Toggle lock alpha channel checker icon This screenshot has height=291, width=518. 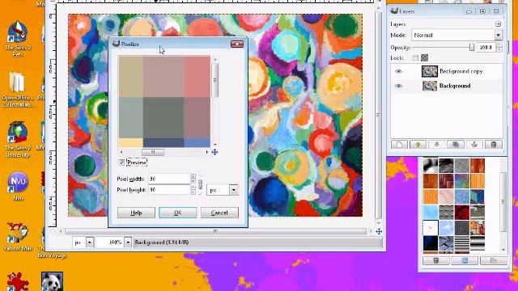pyautogui.click(x=424, y=57)
